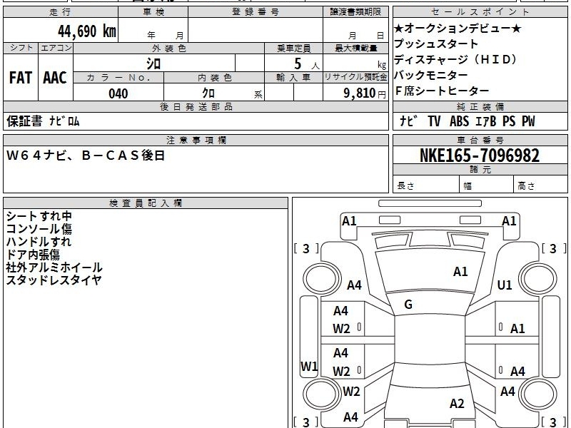
Task: Select the エアB equipment item
Action: click(486, 121)
